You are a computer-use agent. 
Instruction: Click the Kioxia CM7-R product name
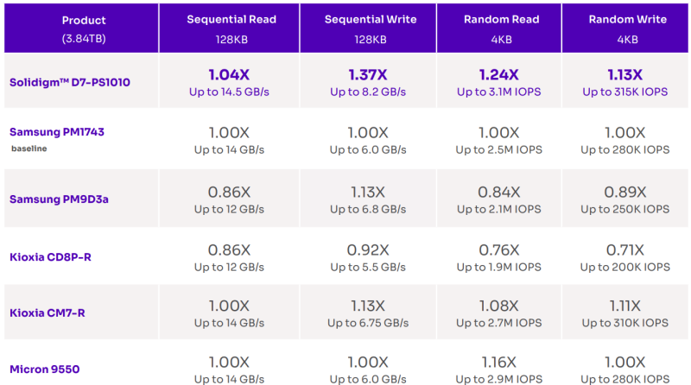pos(48,312)
